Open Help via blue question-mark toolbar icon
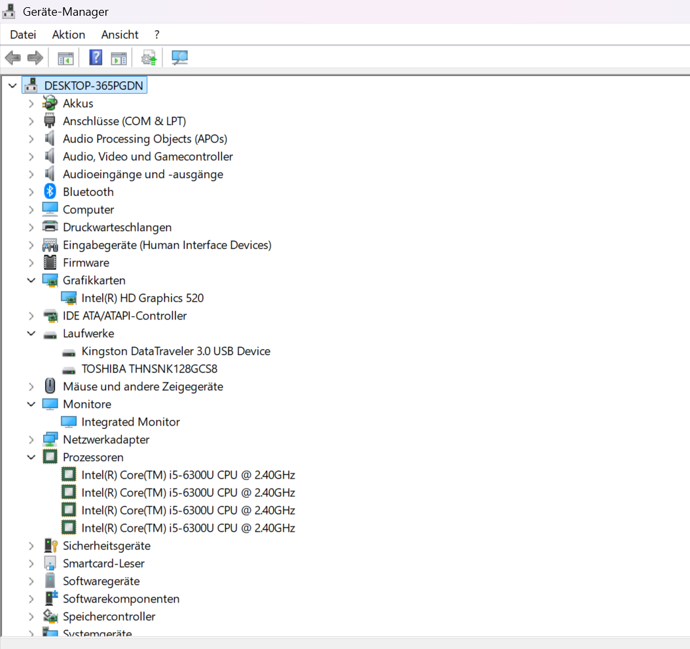690x649 pixels. tap(96, 58)
